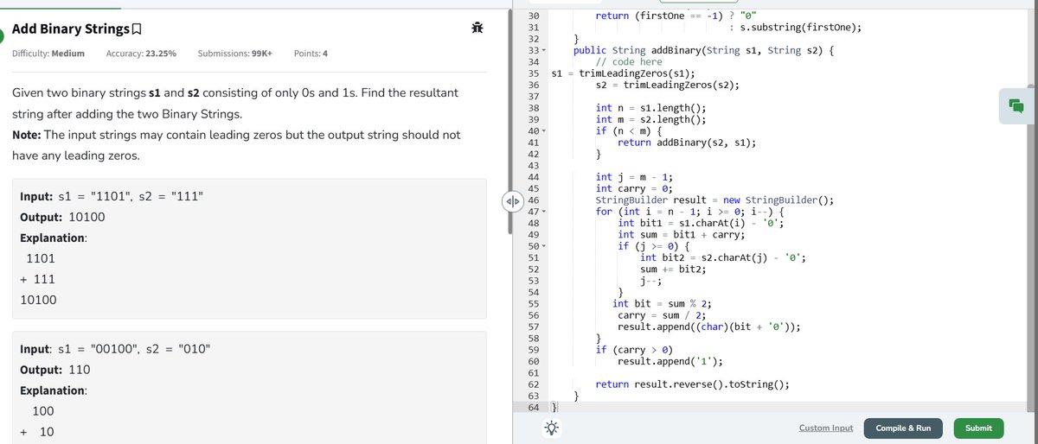Bookmark the Add Binary Strings problem
The image size is (1038, 444).
[x=136, y=29]
